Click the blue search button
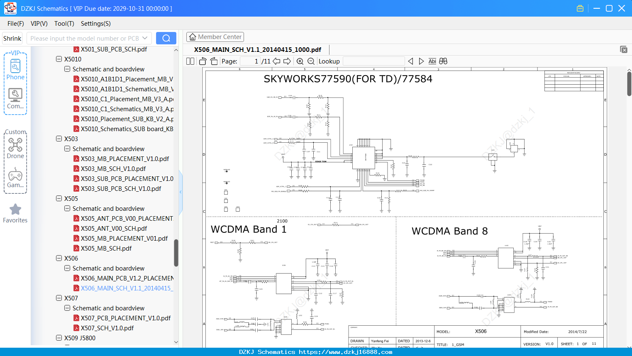This screenshot has height=356, width=632. (x=166, y=38)
